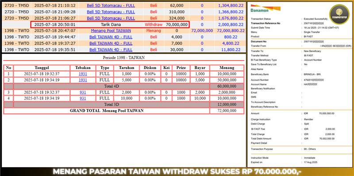The height and width of the screenshot is (176, 354).
Task: Select the total debit amount 70,002,000.00
Action: pos(327,138)
